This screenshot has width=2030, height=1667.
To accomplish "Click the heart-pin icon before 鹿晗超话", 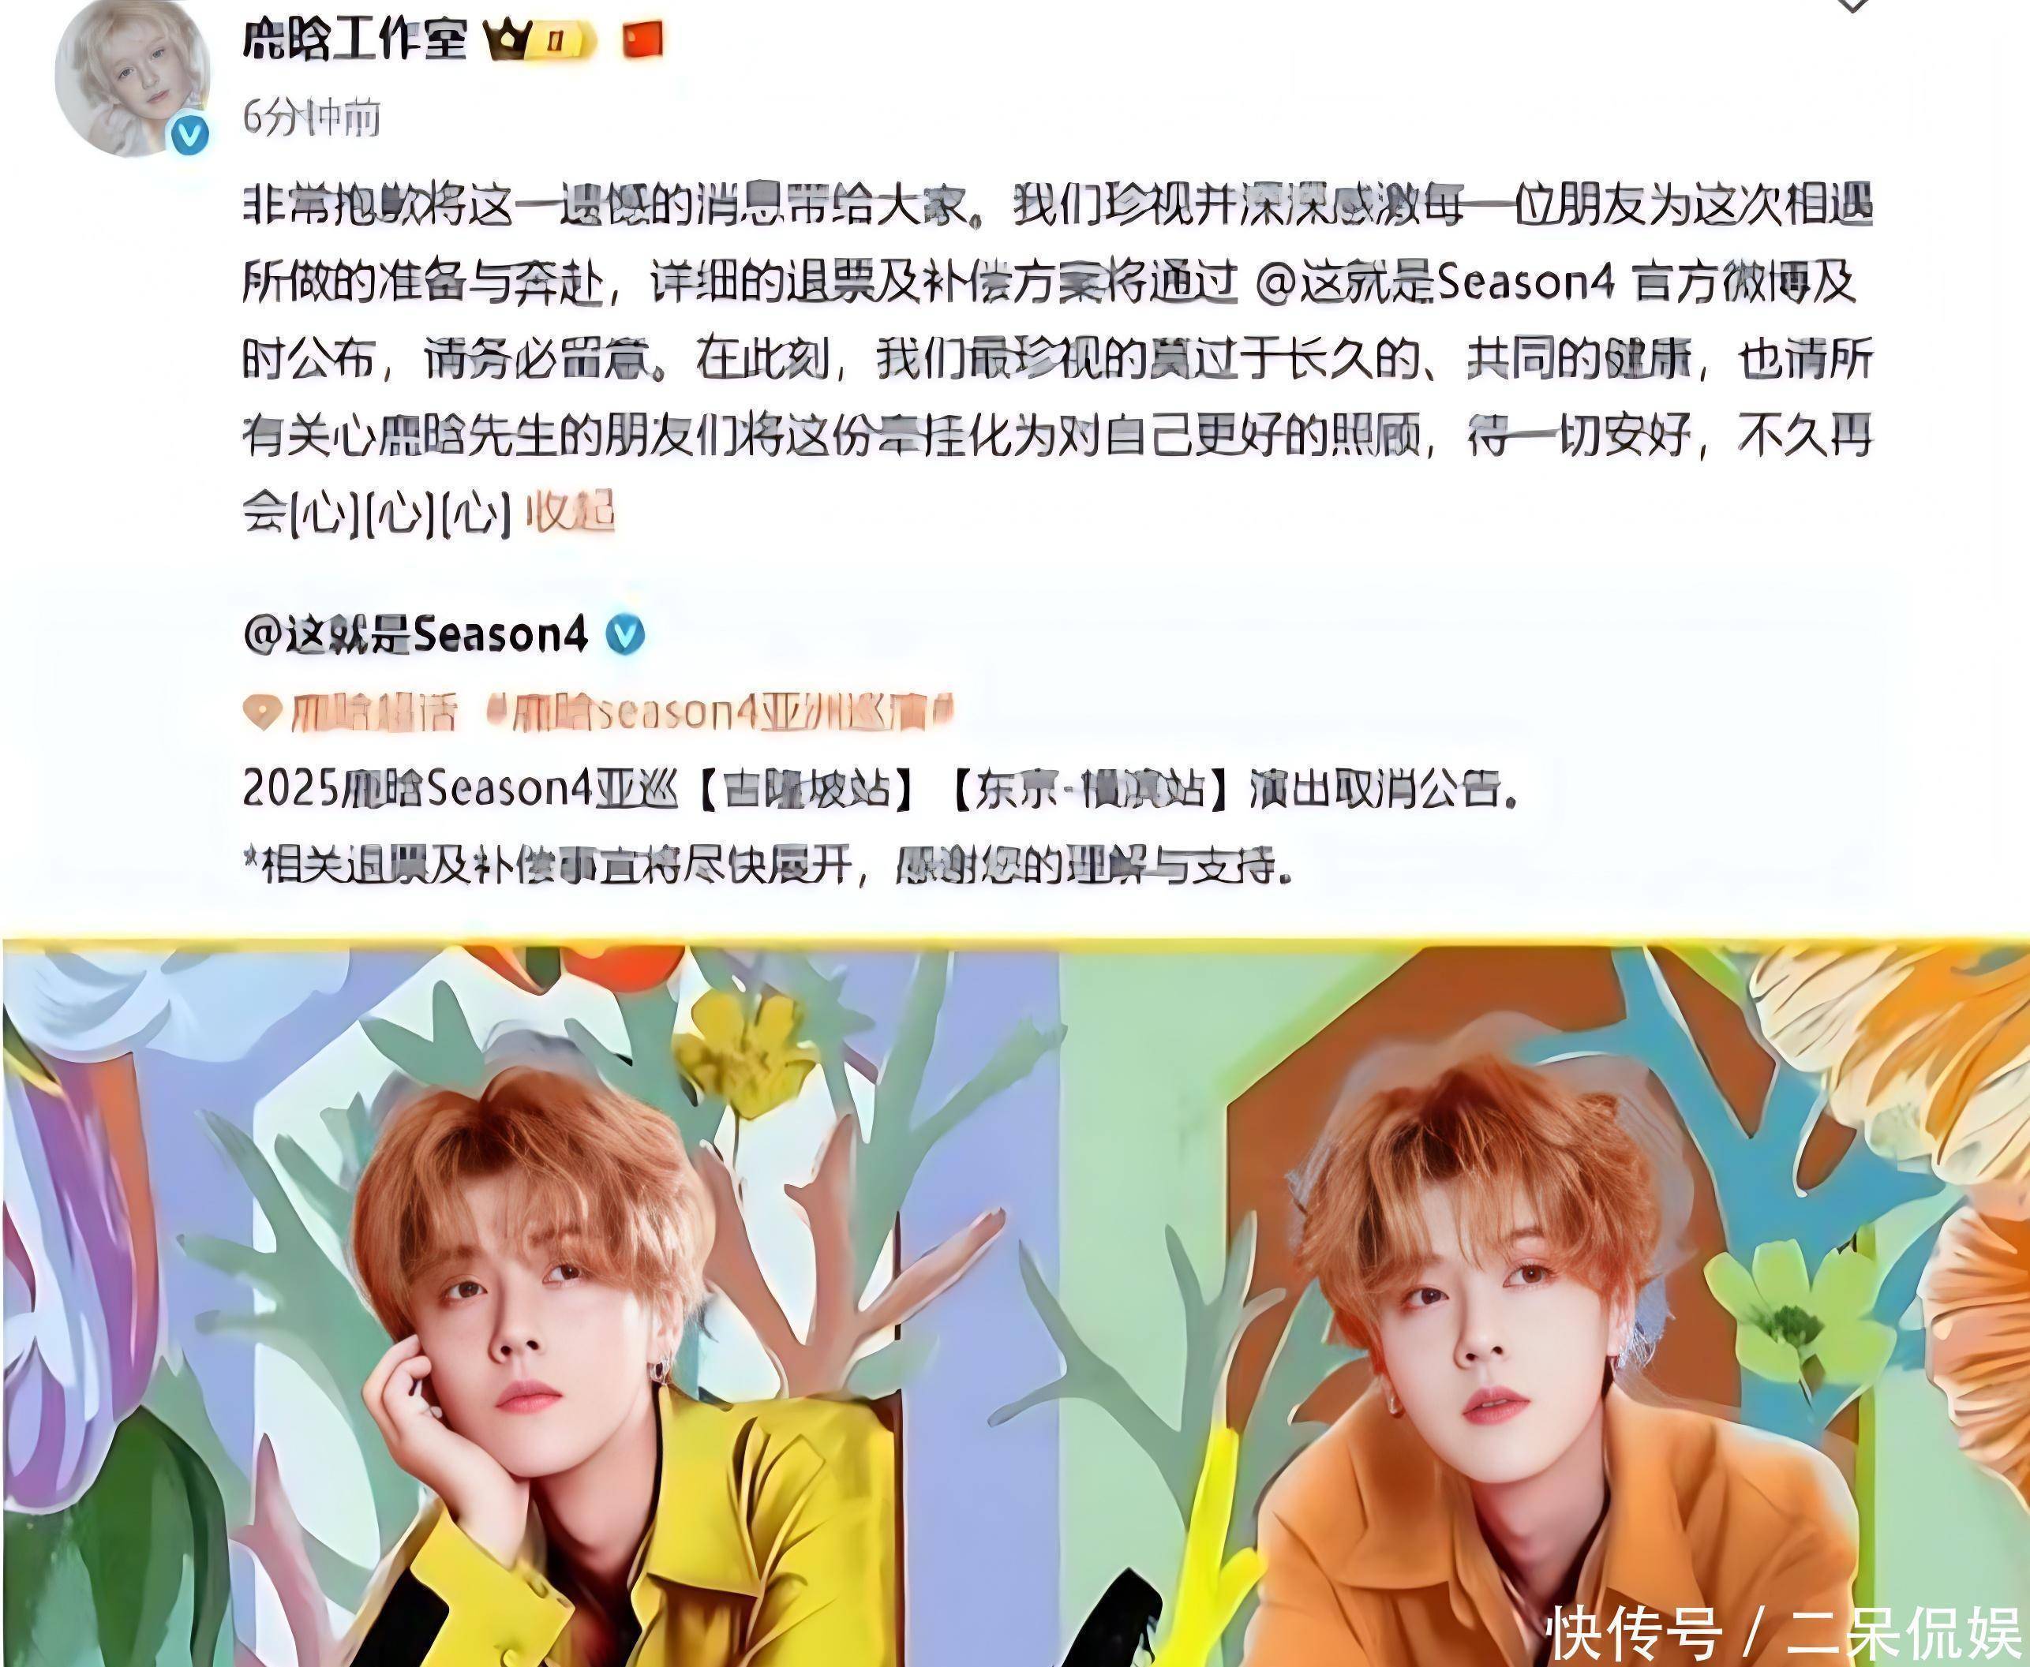I will click(262, 712).
